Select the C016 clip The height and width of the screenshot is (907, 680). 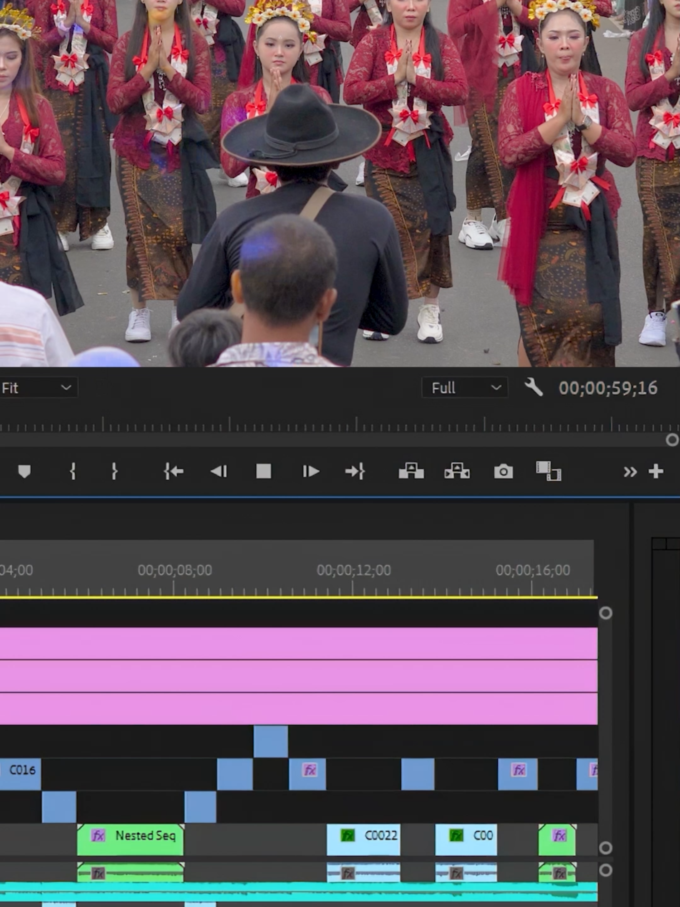tap(20, 774)
